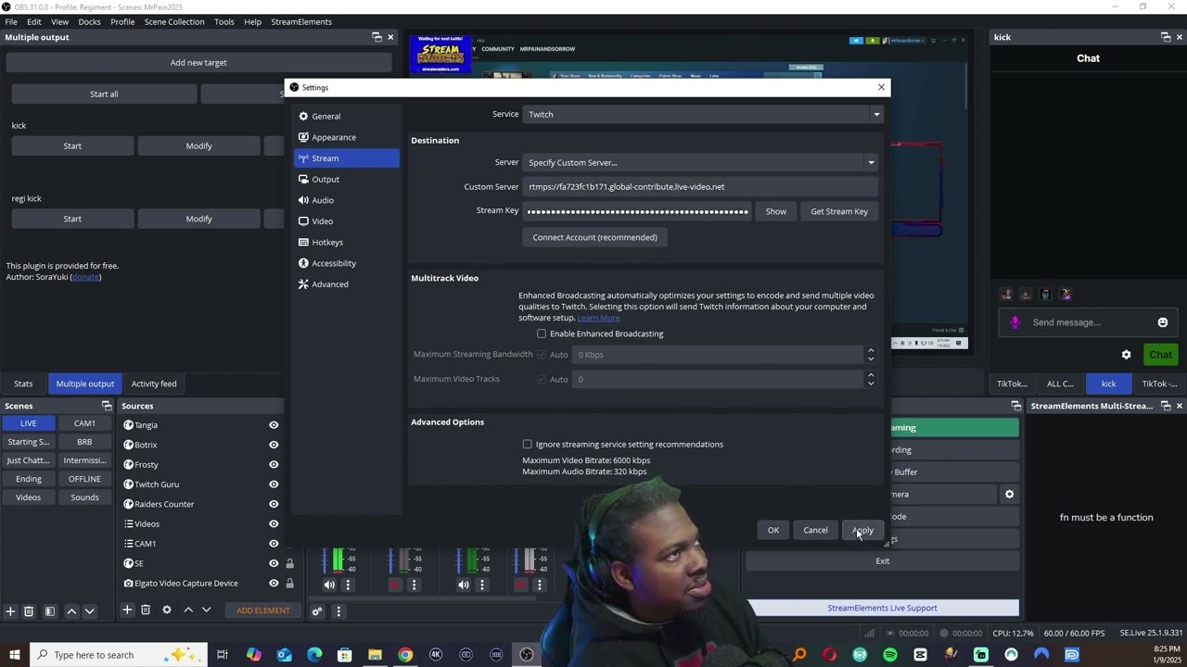
Task: Enable Enhanced Broadcasting checkbox
Action: pyautogui.click(x=542, y=333)
